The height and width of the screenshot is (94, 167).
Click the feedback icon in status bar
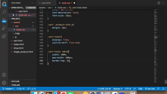tap(158, 89)
